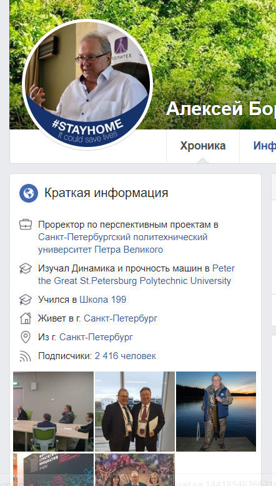This screenshot has height=486, width=276.
Task: Switch to the Хроника tab
Action: [203, 146]
